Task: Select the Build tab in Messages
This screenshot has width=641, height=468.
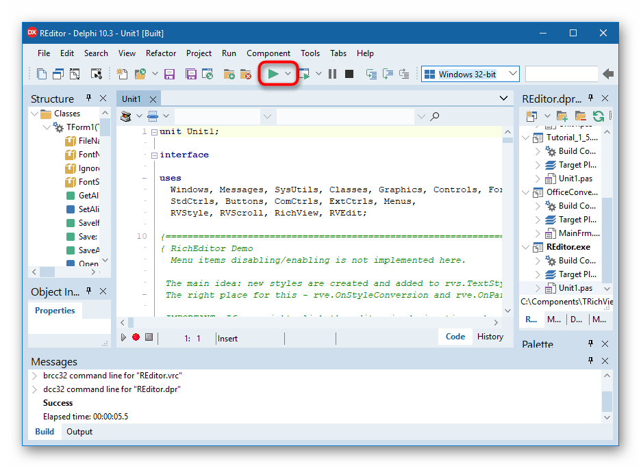Action: coord(45,432)
